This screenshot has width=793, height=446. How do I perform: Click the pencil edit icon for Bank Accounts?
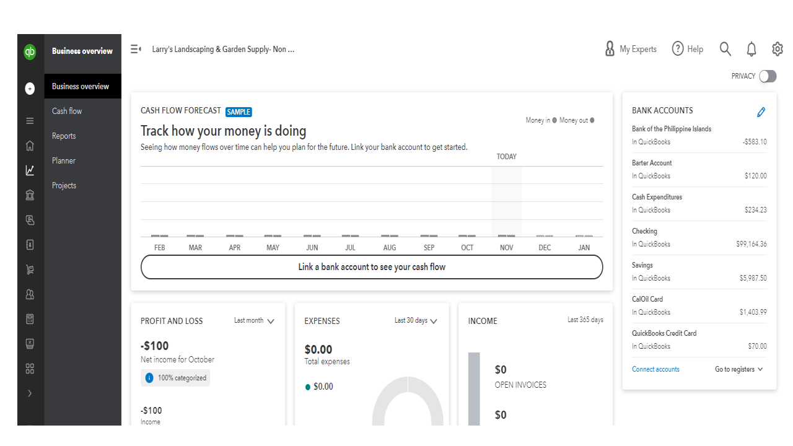(761, 112)
